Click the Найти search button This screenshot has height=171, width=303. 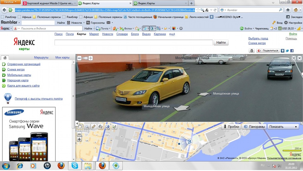coord(221,43)
